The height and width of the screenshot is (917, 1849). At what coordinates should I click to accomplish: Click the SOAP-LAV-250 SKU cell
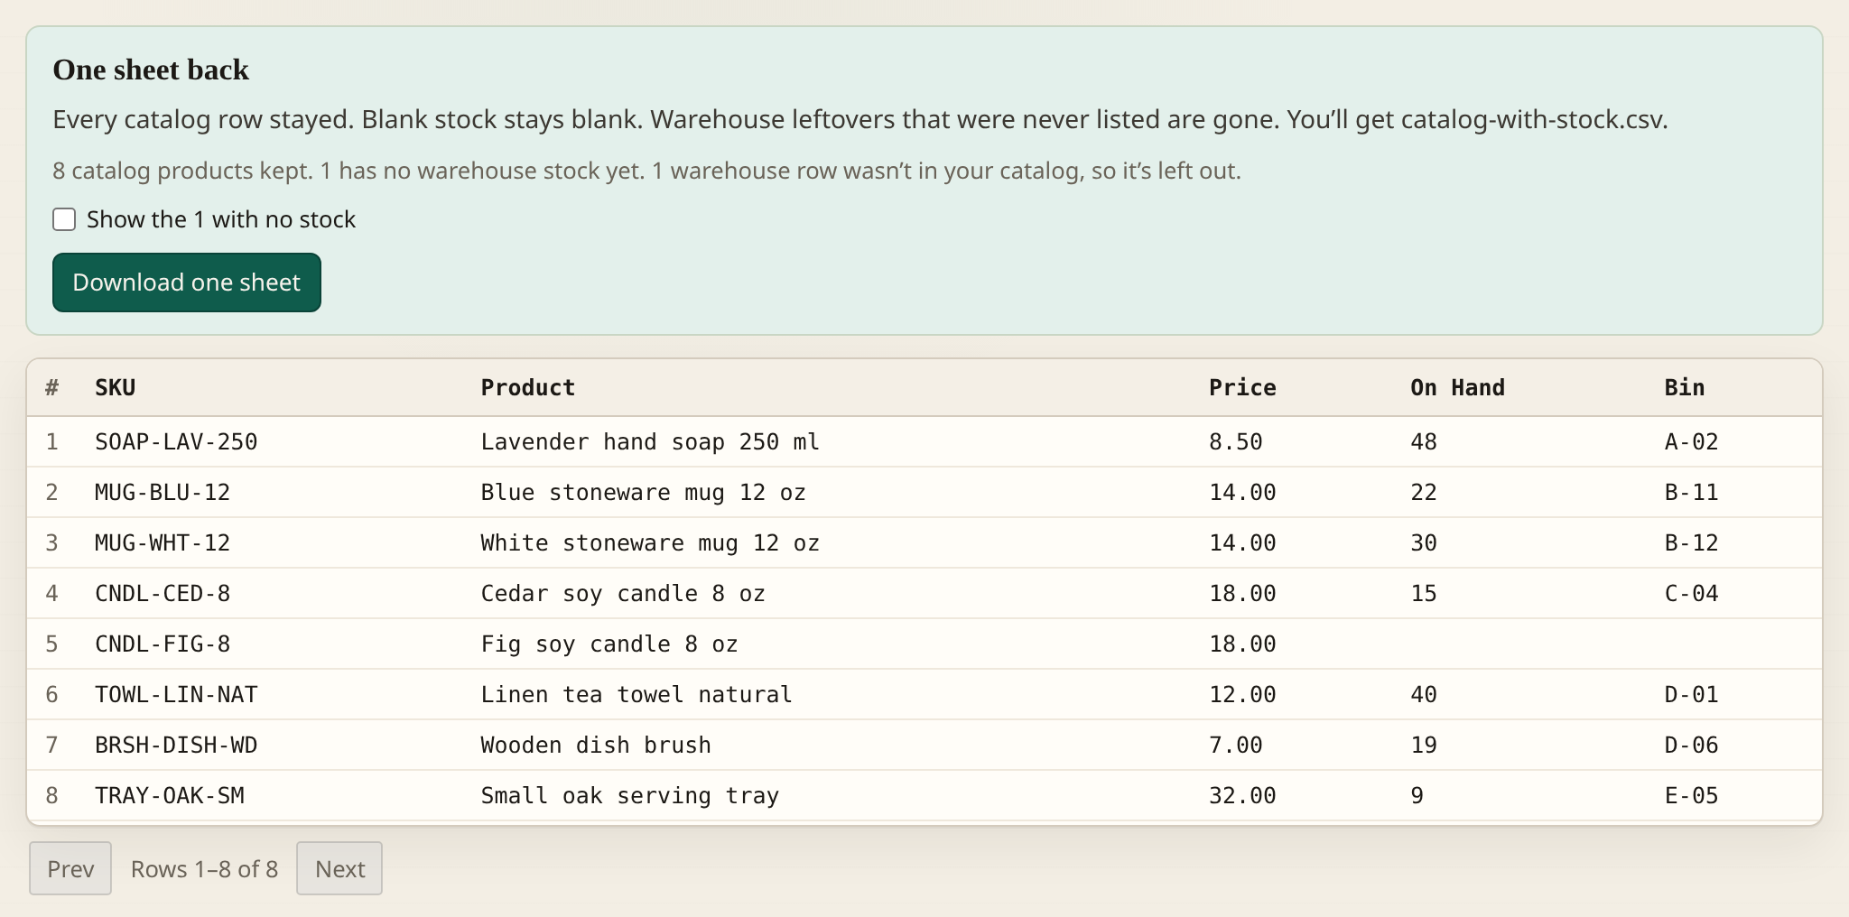tap(176, 442)
